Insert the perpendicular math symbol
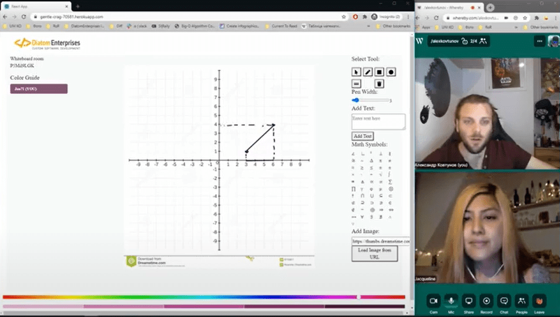 click(x=381, y=154)
